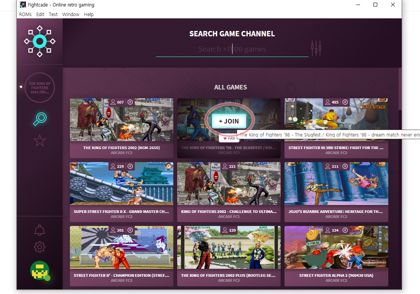This screenshot has height=294, width=420.
Task: Click the title THE KING OF FIGHTERS 2002 (NGM-2650)
Action: coord(121,148)
